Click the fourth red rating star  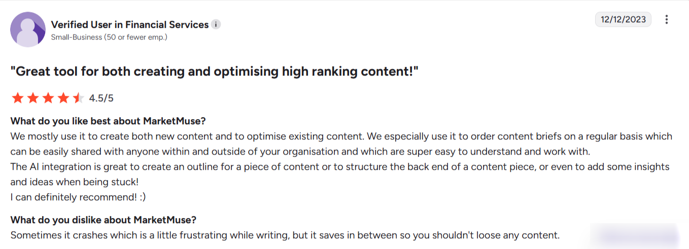[63, 98]
